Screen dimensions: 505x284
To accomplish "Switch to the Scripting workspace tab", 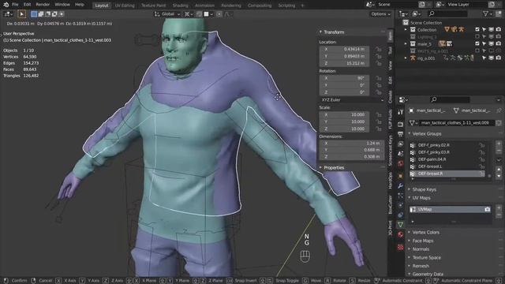I will coord(286,6).
